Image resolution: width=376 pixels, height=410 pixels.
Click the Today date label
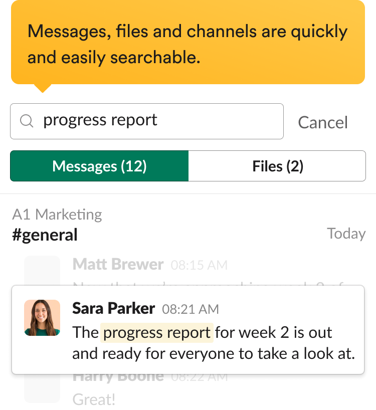coord(346,234)
